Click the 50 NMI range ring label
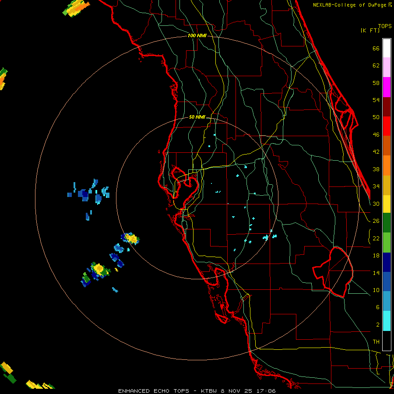The height and width of the screenshot is (394, 394). [197, 117]
